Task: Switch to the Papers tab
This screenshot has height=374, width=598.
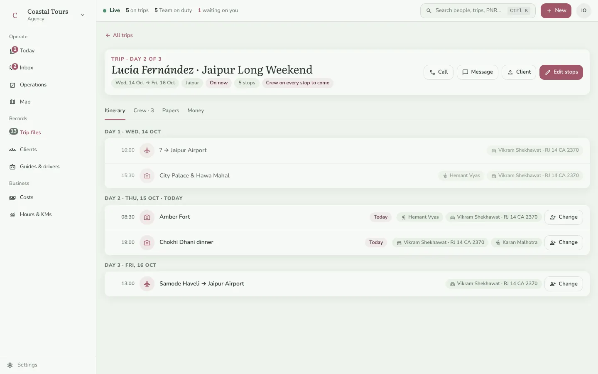Action: [171, 111]
